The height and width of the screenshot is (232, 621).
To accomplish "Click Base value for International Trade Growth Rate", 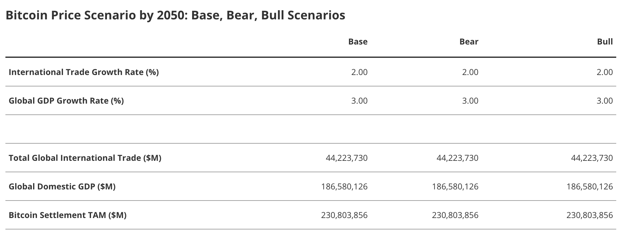I will click(x=359, y=72).
